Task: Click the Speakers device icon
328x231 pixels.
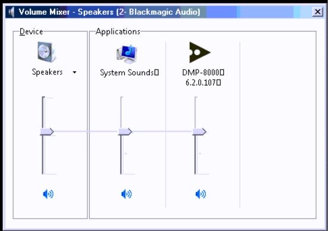Action: 47,52
